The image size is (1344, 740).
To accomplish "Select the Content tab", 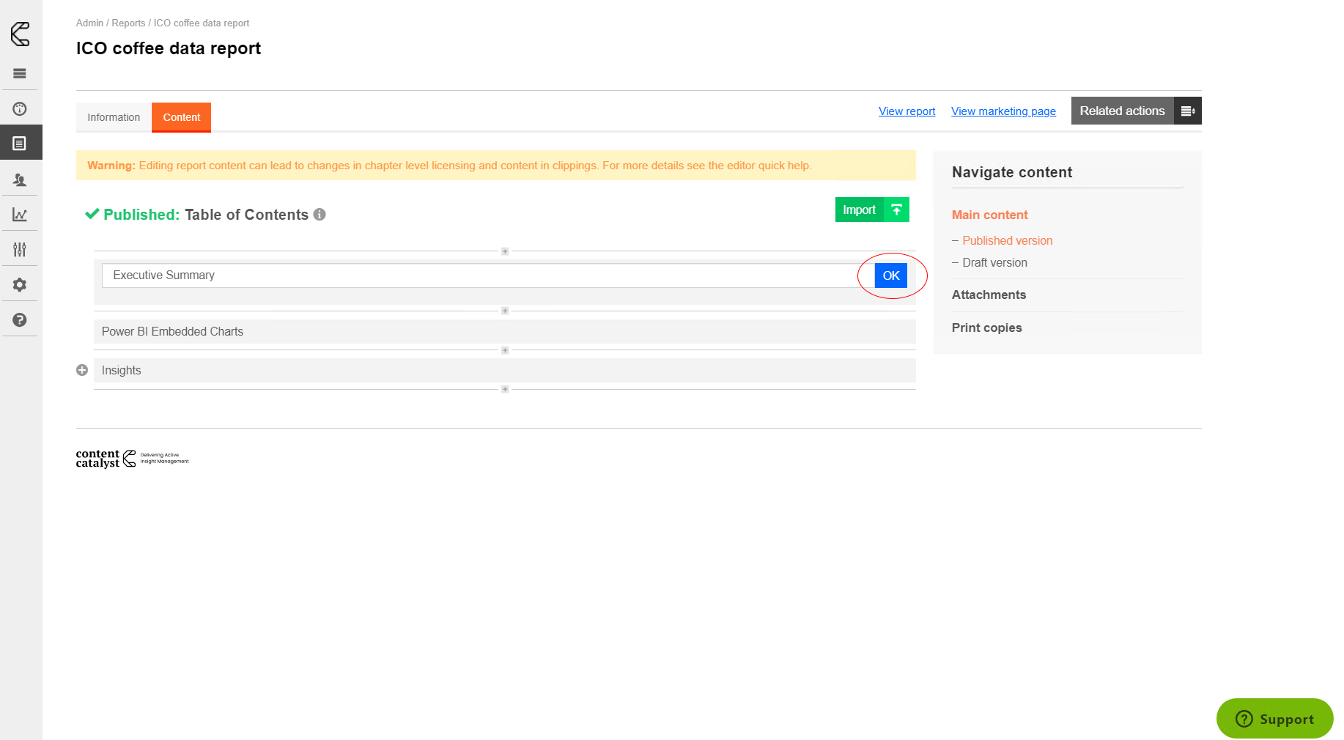I will pos(181,117).
